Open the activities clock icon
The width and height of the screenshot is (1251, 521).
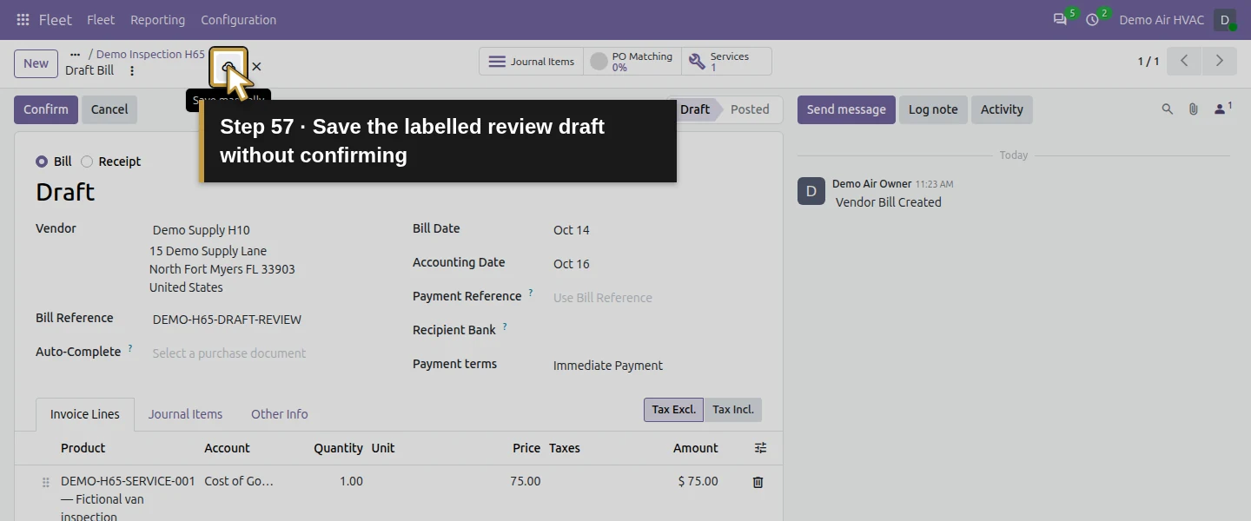(1092, 19)
